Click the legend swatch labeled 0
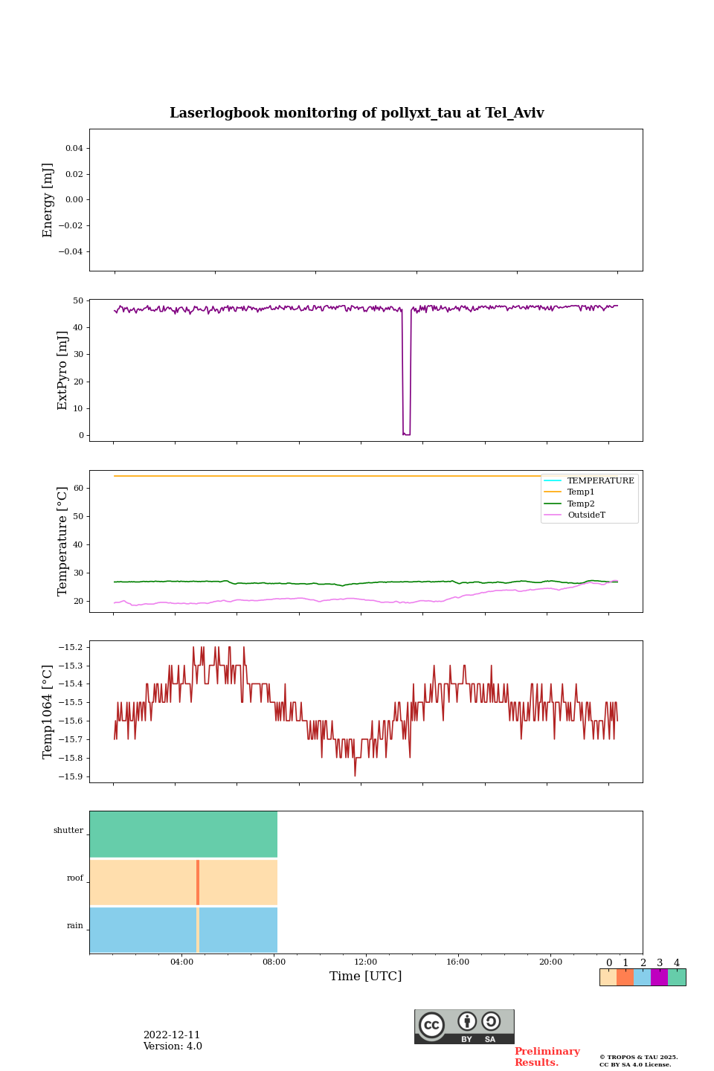714x1071 pixels. coord(608,977)
